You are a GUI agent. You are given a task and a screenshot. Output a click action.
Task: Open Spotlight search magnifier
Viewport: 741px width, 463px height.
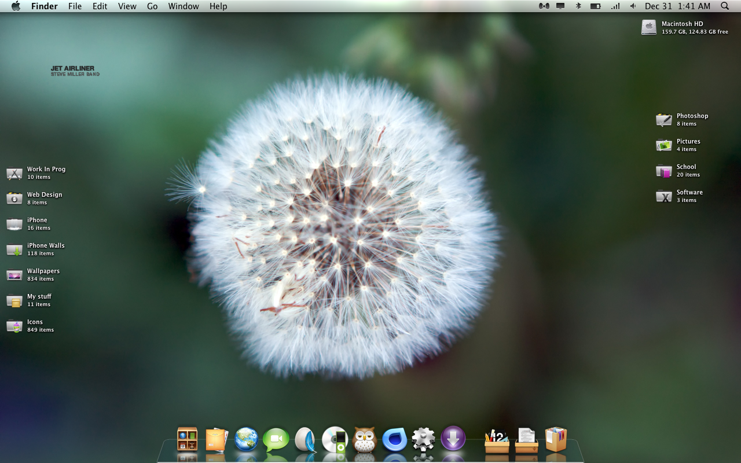pyautogui.click(x=725, y=6)
